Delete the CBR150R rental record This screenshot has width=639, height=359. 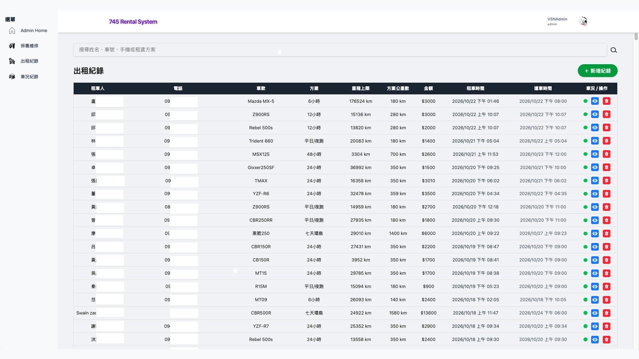[606, 247]
